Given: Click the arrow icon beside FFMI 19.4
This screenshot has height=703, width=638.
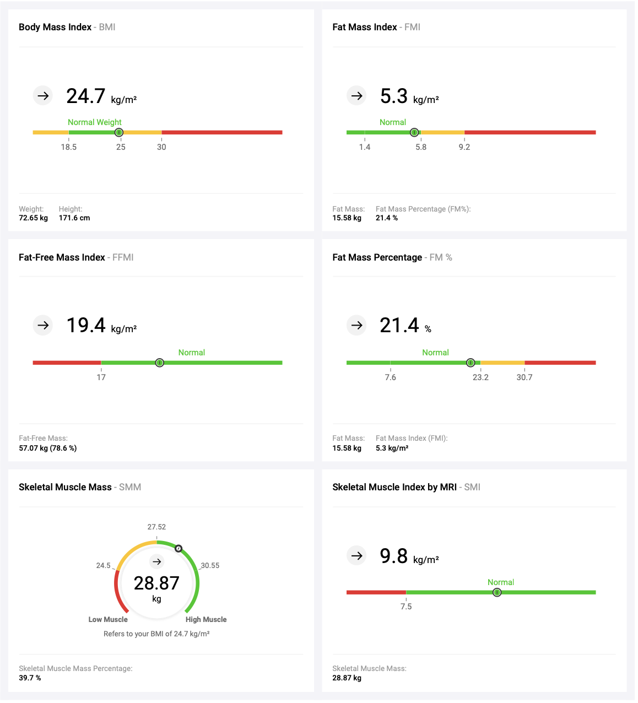Looking at the screenshot, I should (43, 325).
